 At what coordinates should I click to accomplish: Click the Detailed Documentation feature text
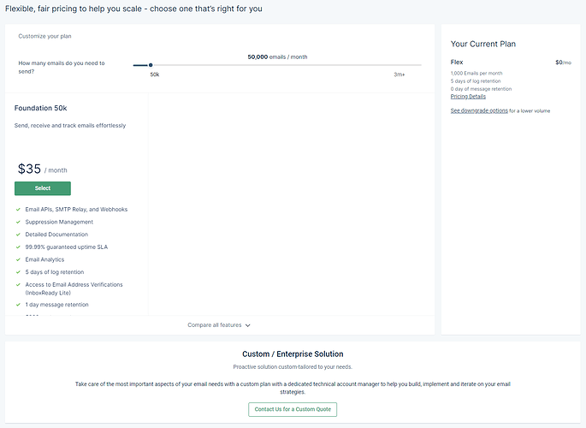56,235
